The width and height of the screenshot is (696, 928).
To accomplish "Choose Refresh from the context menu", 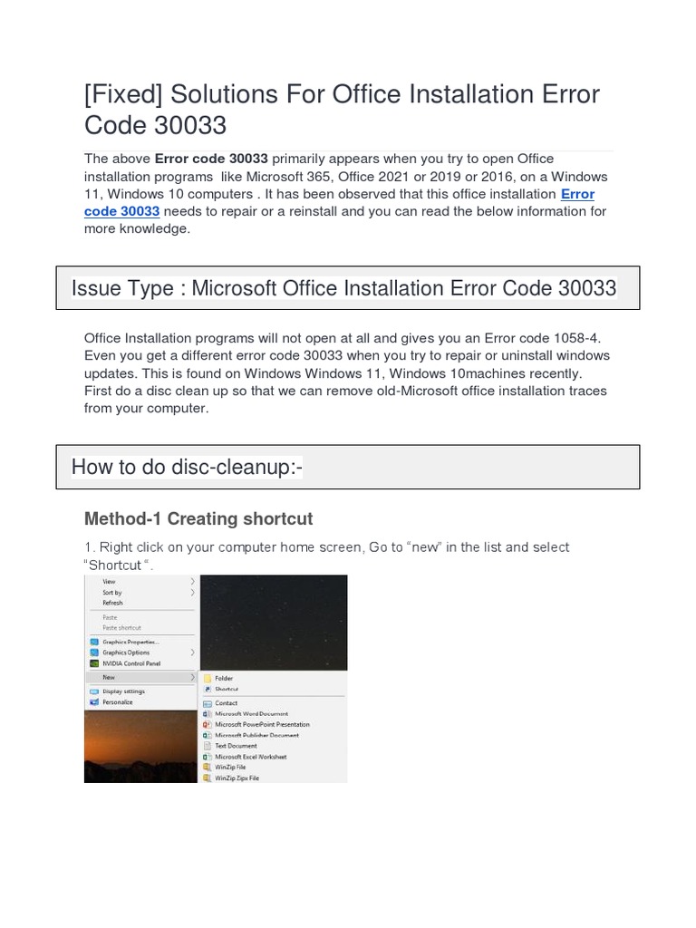I will pos(112,603).
